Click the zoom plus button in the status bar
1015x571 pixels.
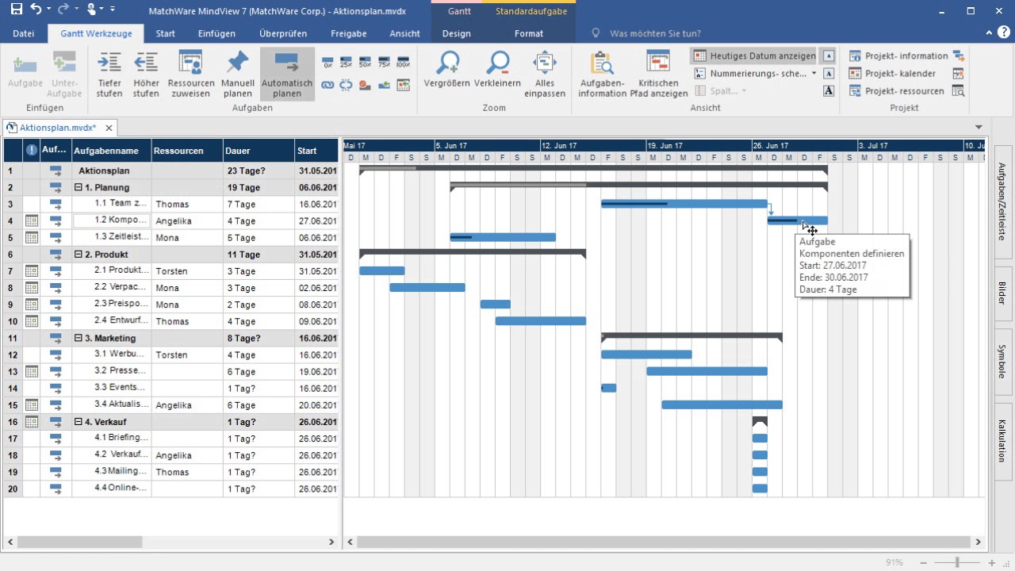pyautogui.click(x=991, y=562)
